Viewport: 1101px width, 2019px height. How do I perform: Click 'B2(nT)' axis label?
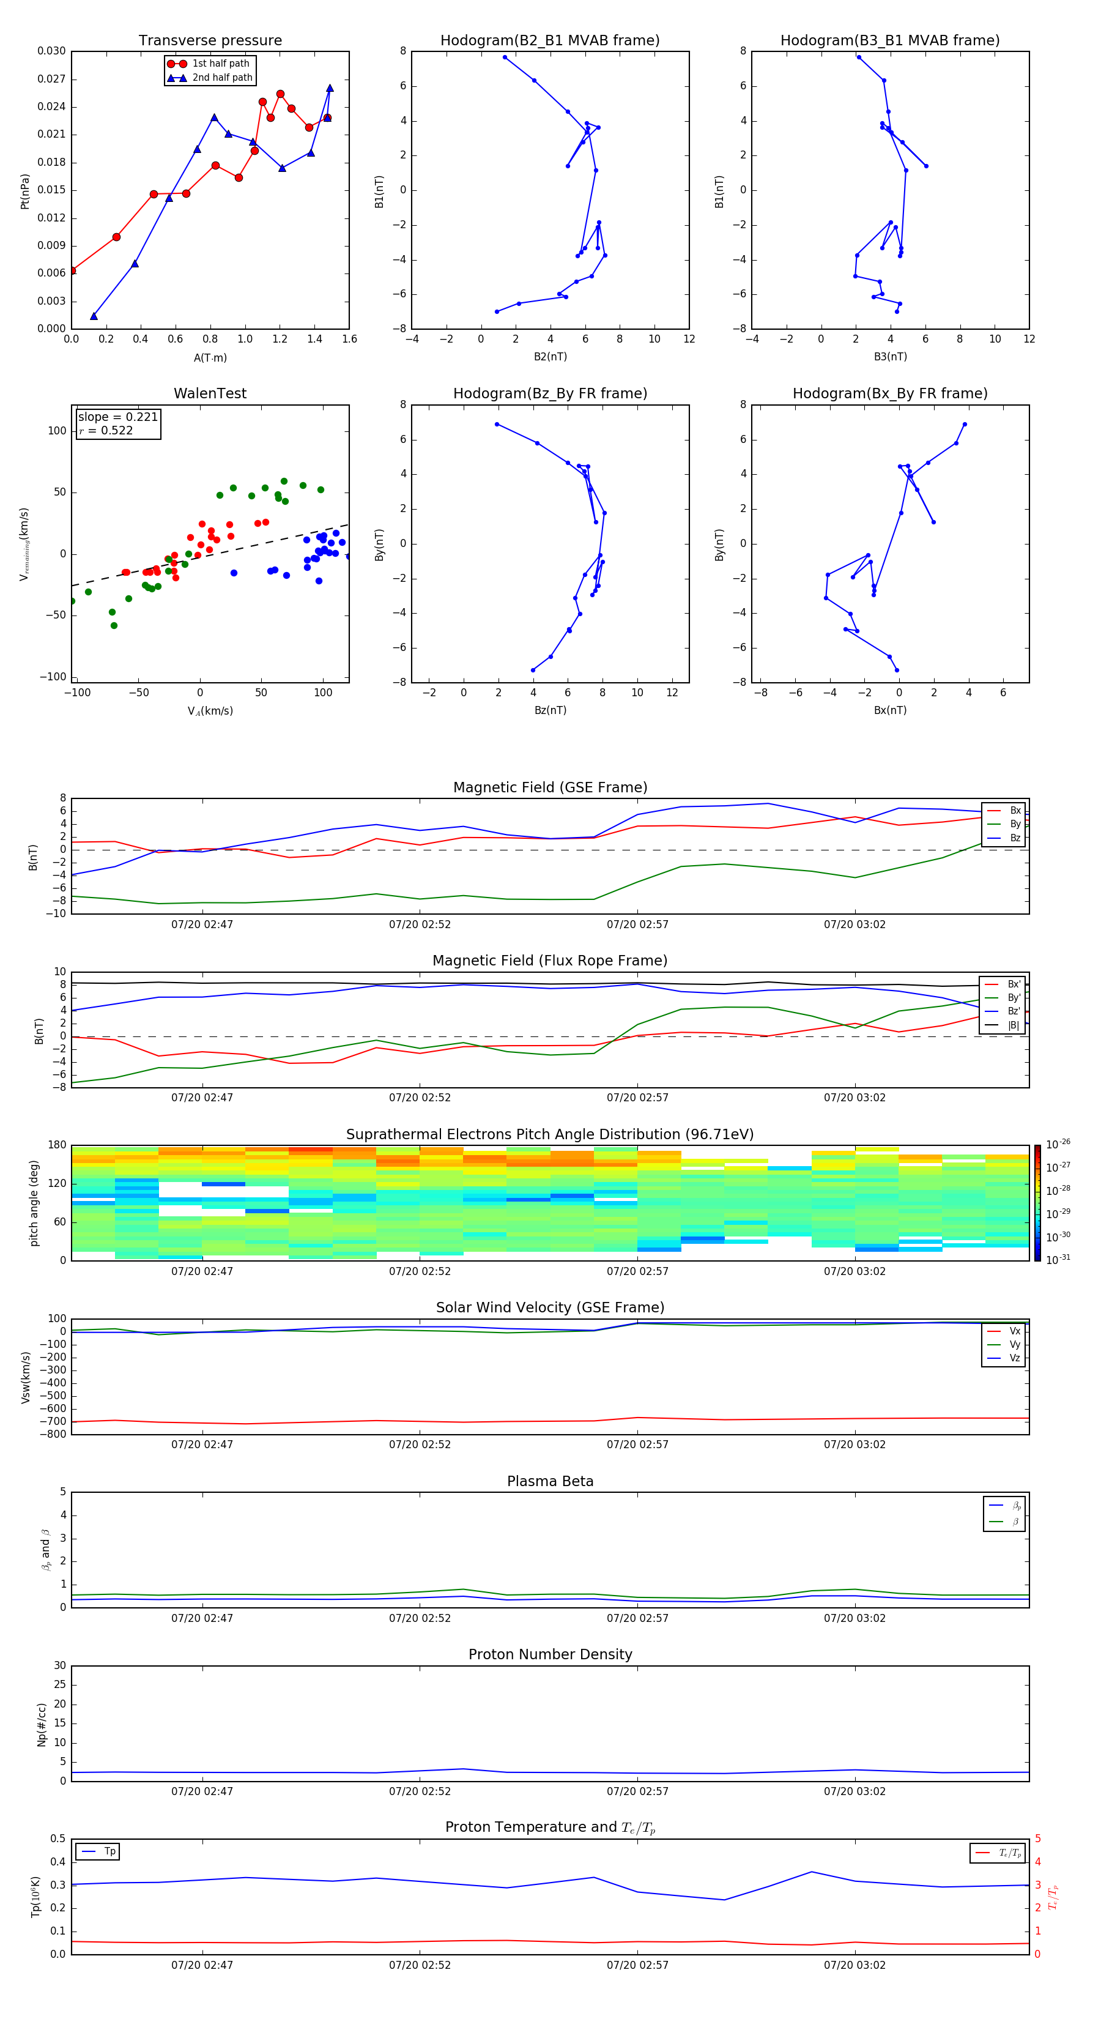[550, 357]
